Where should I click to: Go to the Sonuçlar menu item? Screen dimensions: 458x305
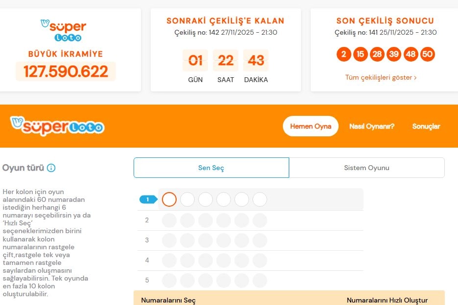pyautogui.click(x=426, y=126)
